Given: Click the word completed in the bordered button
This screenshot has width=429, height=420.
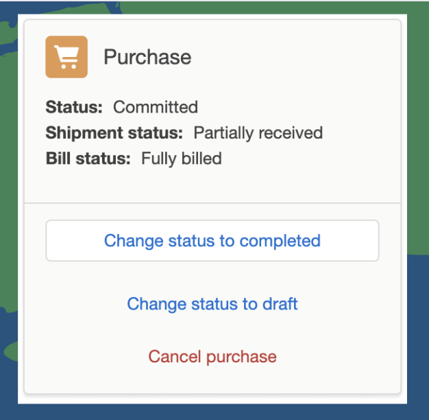Looking at the screenshot, I should click(280, 241).
